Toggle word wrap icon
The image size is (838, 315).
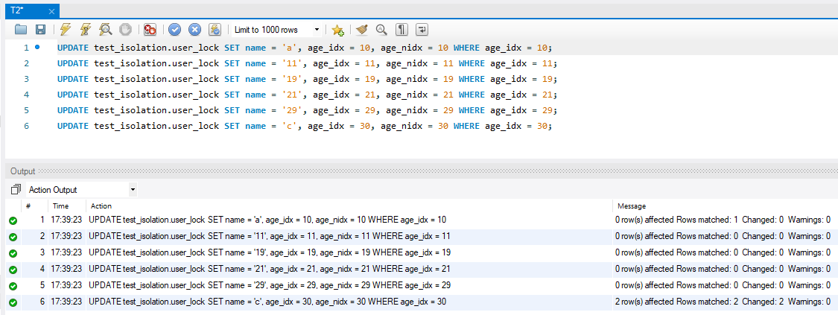coord(422,29)
